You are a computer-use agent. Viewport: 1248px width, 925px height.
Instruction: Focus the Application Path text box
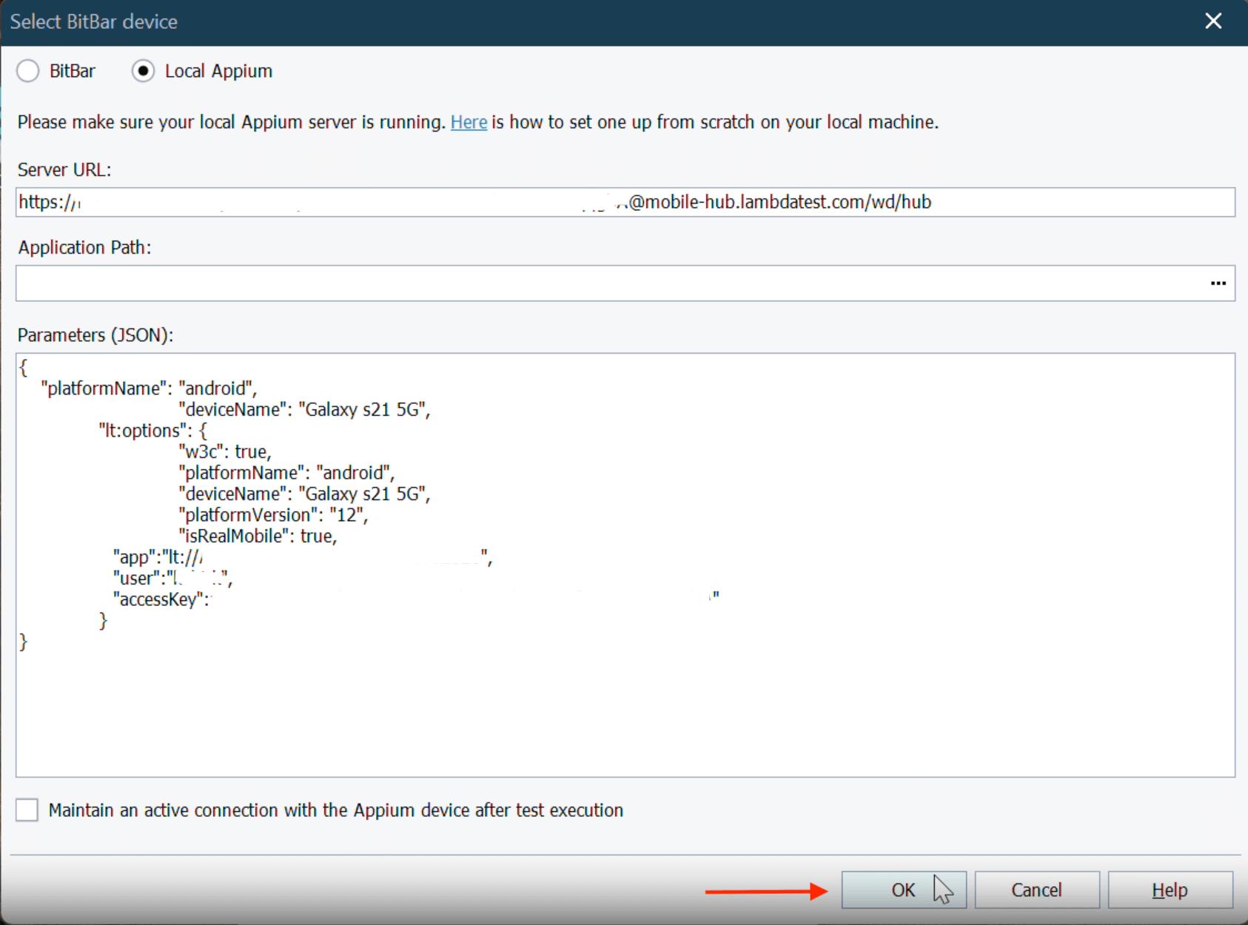[x=592, y=283]
